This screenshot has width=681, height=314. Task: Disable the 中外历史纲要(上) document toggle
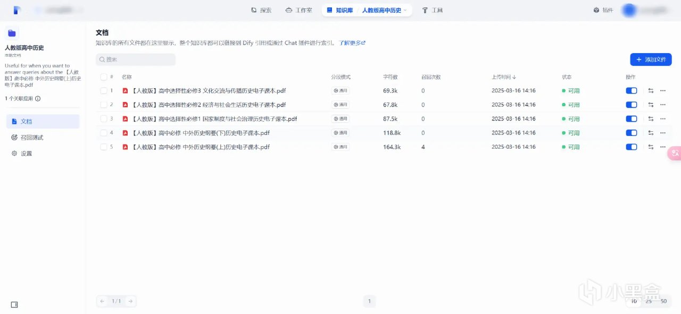(632, 147)
